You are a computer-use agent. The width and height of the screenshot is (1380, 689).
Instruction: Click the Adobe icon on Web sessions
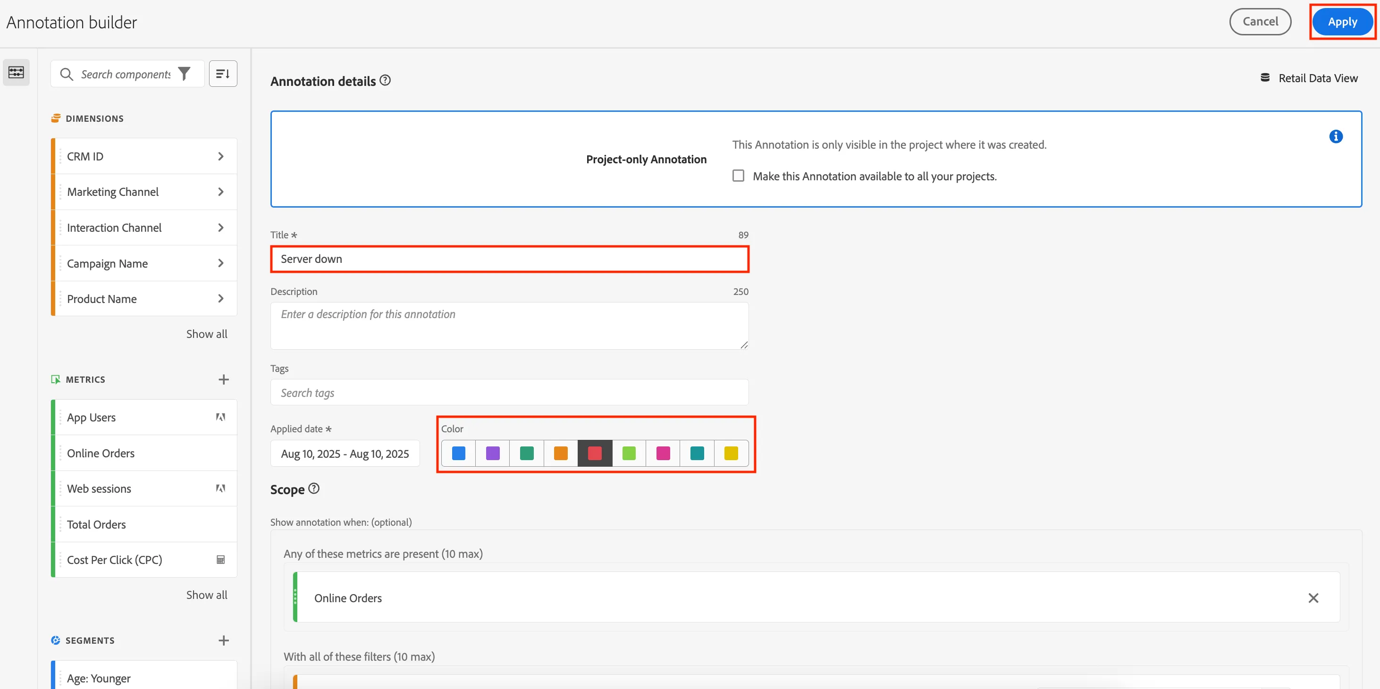coord(220,488)
